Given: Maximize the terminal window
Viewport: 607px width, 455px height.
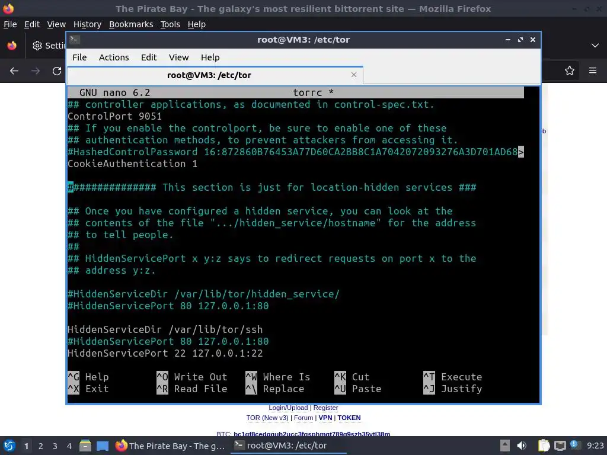Looking at the screenshot, I should (520, 40).
